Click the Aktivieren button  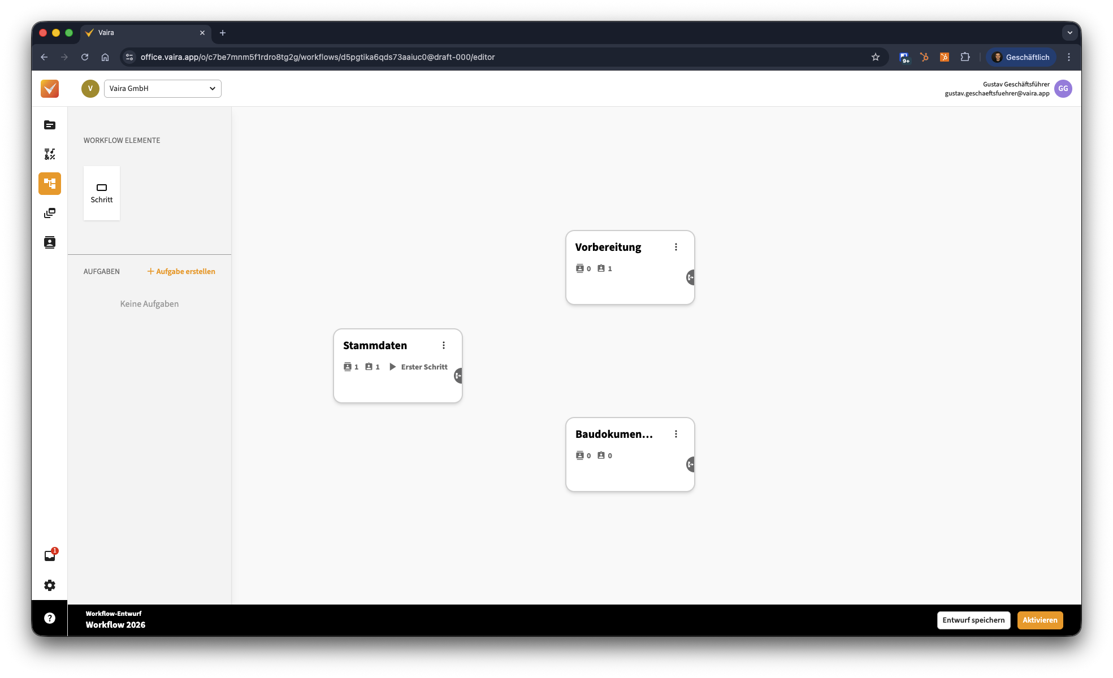pos(1040,620)
